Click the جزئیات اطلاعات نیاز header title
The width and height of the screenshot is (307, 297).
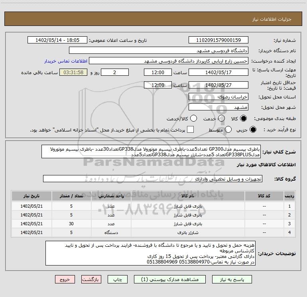pos(272,19)
